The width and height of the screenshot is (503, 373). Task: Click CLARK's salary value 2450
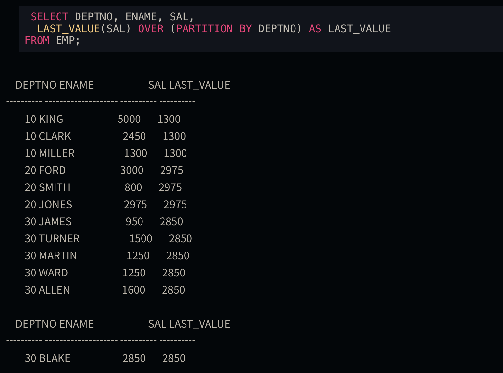[134, 136]
